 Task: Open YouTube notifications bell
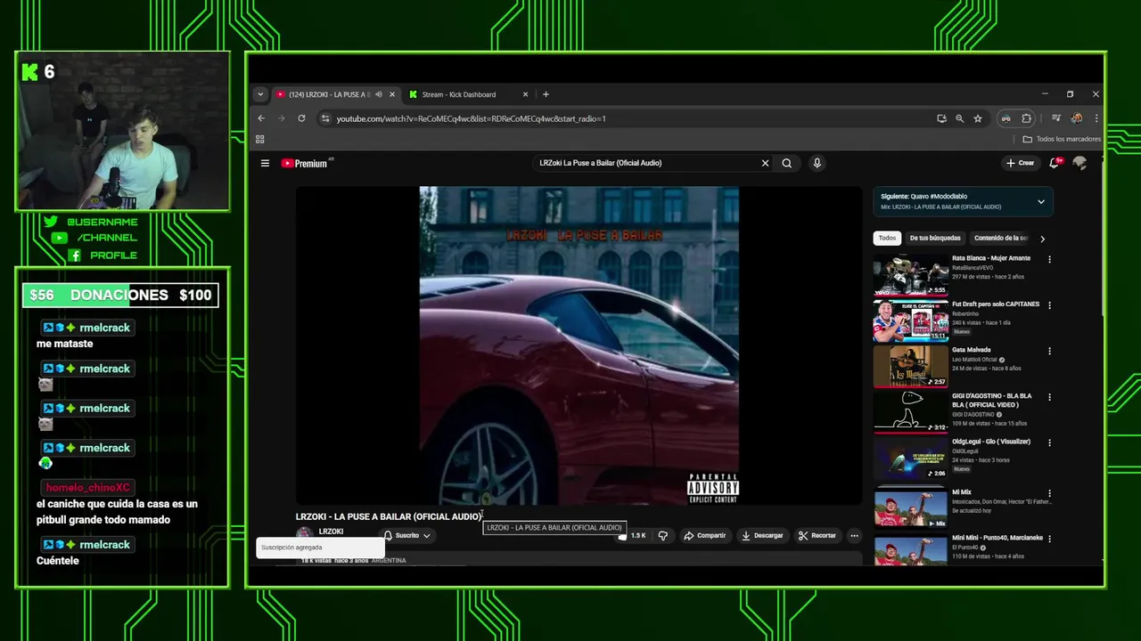[x=1055, y=163]
